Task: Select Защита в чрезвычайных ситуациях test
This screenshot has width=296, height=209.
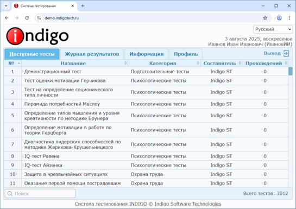Action: pos(146,174)
